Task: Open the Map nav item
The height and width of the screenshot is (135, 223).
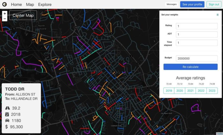Action: pyautogui.click(x=30, y=5)
